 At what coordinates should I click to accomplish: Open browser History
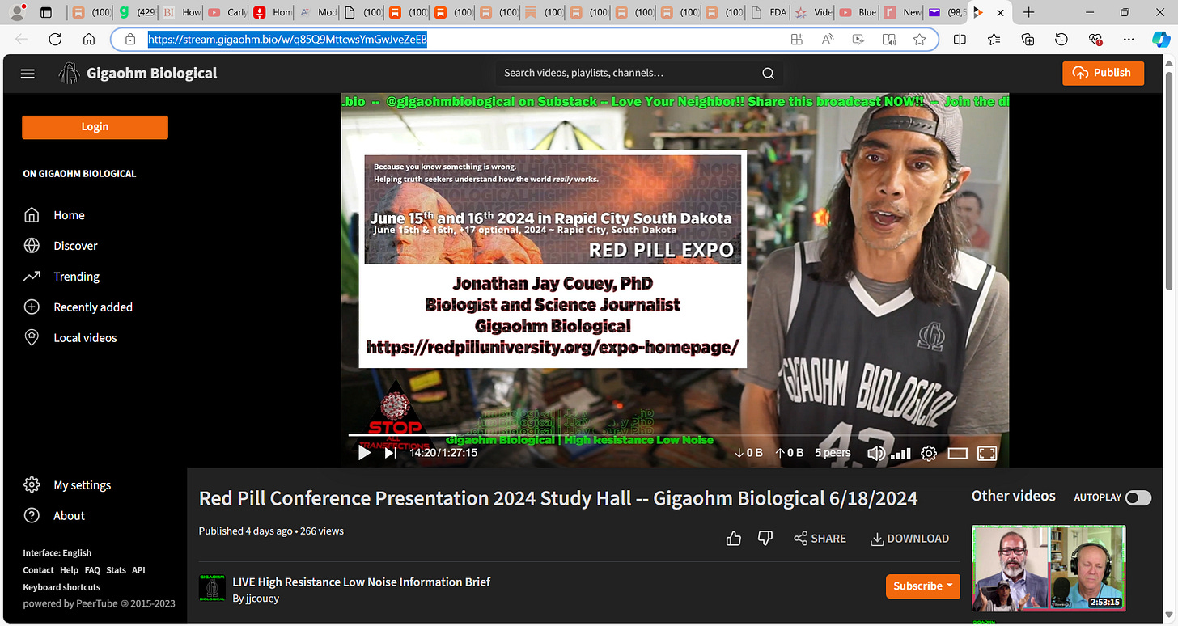(1061, 39)
